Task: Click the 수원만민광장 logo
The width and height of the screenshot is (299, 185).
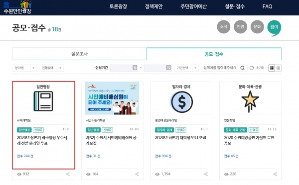Action: point(17,7)
